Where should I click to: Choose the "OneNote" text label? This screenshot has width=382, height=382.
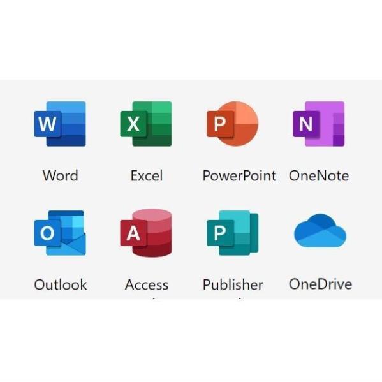click(x=319, y=175)
